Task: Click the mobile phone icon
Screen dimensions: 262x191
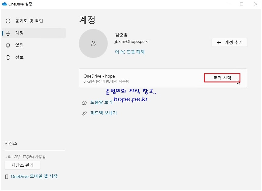Action: 7,177
